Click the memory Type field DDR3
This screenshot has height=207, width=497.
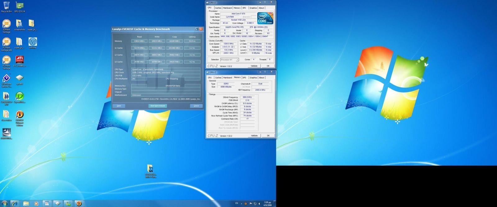226,84
